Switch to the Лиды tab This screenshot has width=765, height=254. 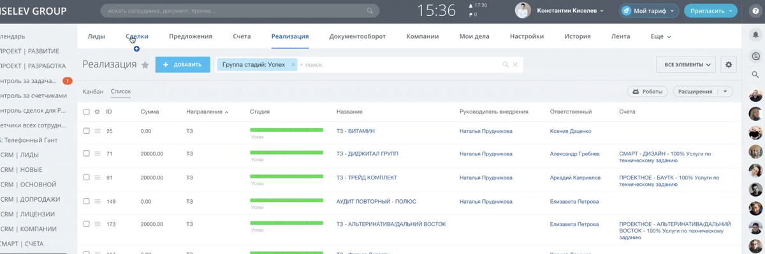[x=96, y=36]
